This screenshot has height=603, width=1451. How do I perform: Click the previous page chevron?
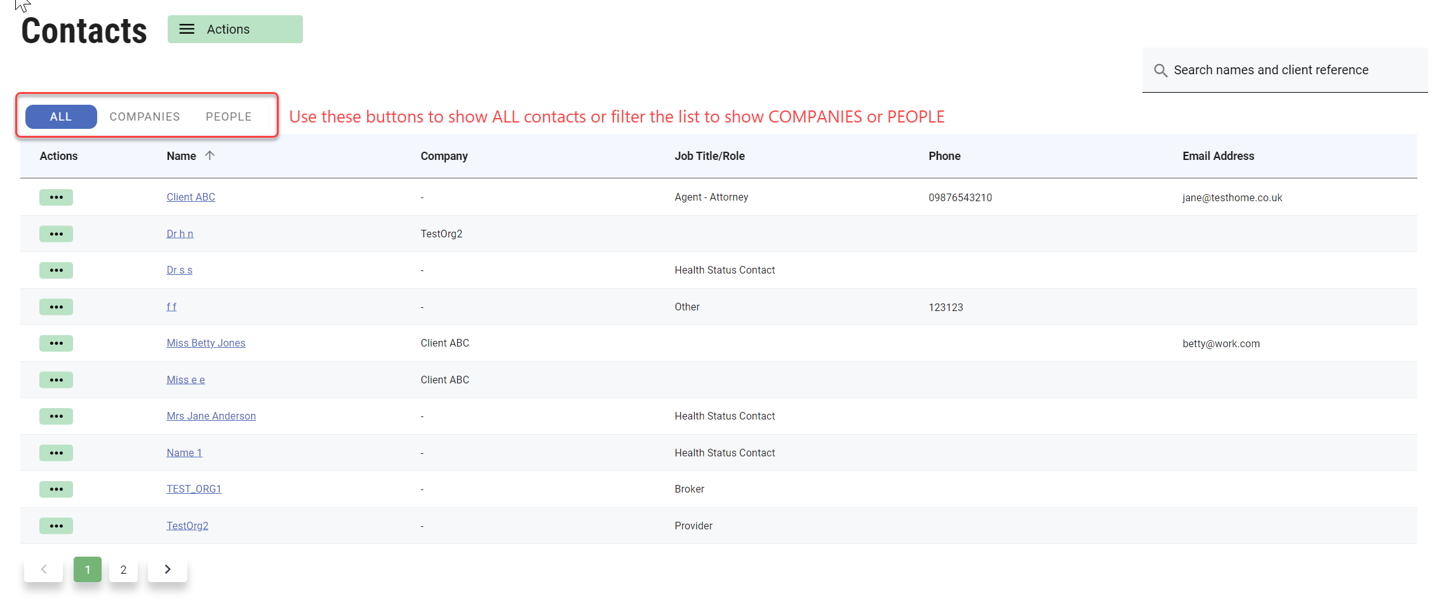(x=44, y=569)
